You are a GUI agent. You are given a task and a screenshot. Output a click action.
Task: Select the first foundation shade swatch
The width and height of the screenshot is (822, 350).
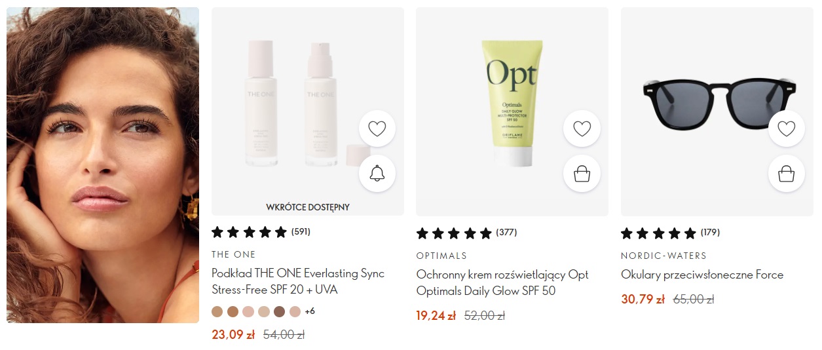(217, 311)
